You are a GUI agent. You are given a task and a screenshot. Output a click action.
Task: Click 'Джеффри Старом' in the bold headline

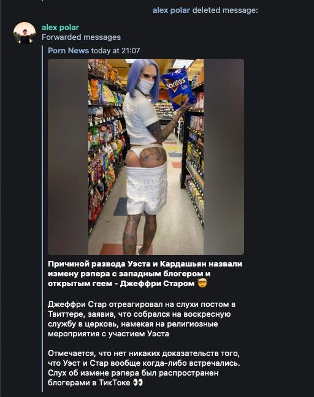point(157,283)
